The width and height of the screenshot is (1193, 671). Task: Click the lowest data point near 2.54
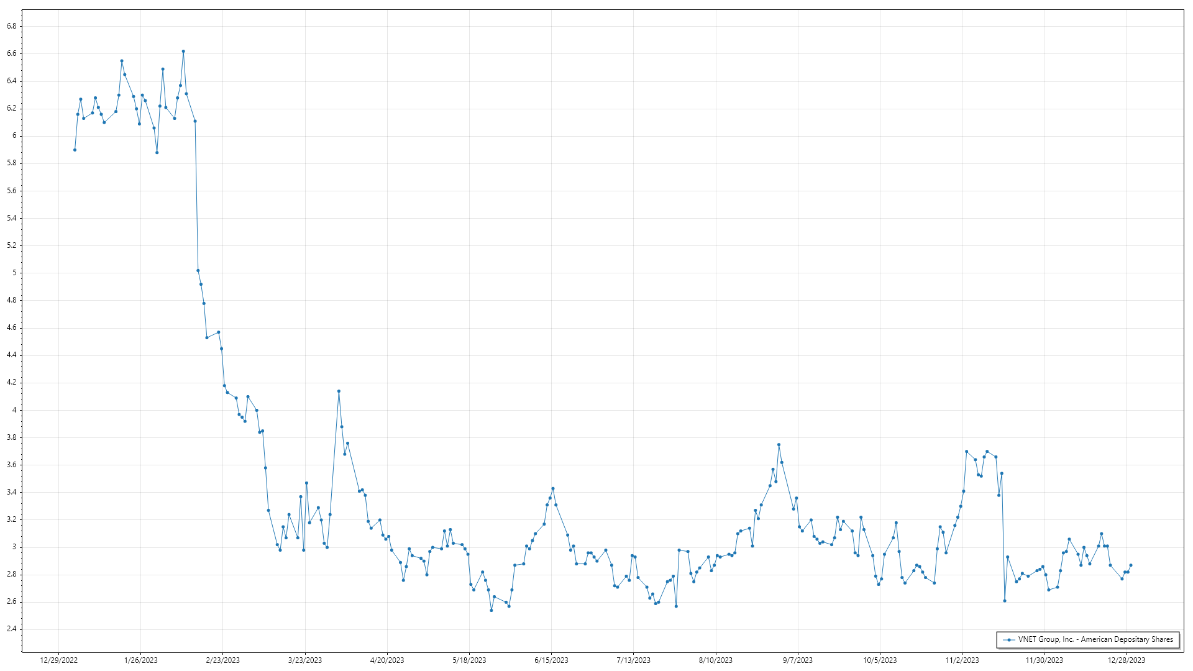pyautogui.click(x=491, y=611)
